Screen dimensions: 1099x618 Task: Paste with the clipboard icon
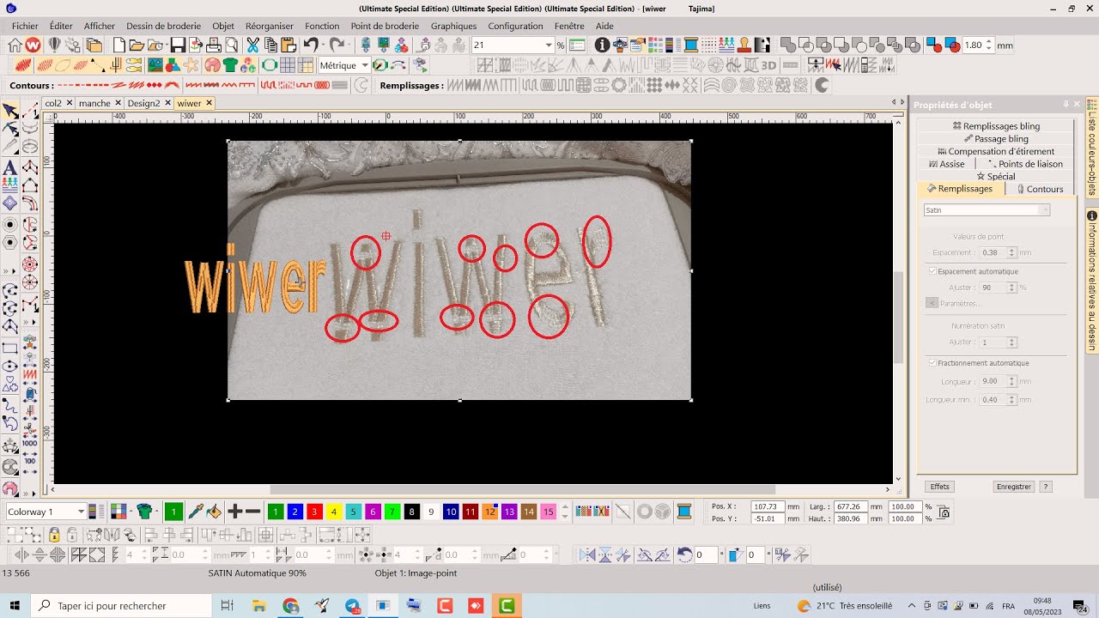click(288, 45)
